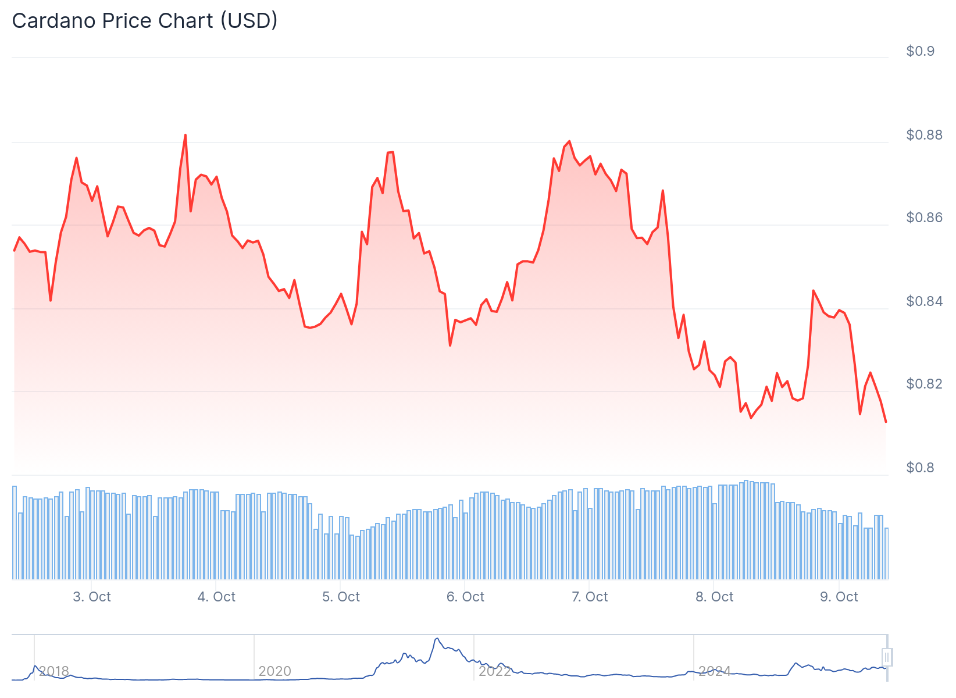Click the "7. Oct" date label
This screenshot has width=956, height=698.
pyautogui.click(x=590, y=597)
